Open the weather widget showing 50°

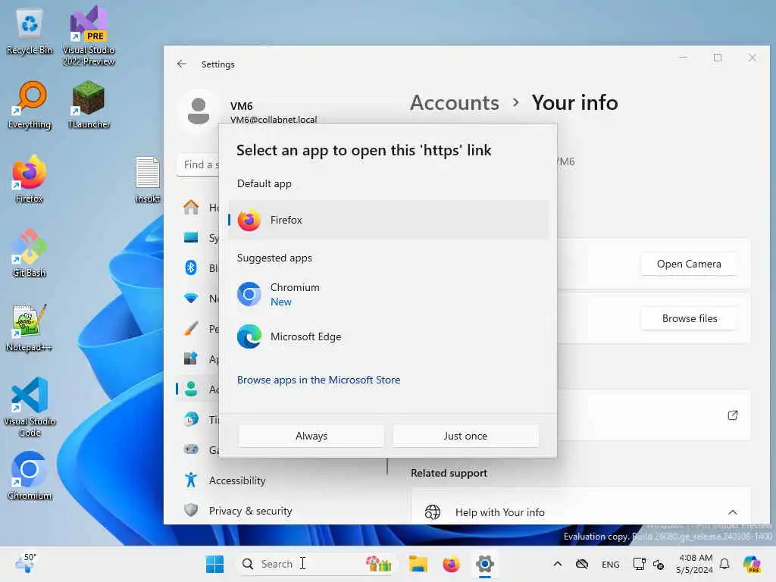[26, 563]
